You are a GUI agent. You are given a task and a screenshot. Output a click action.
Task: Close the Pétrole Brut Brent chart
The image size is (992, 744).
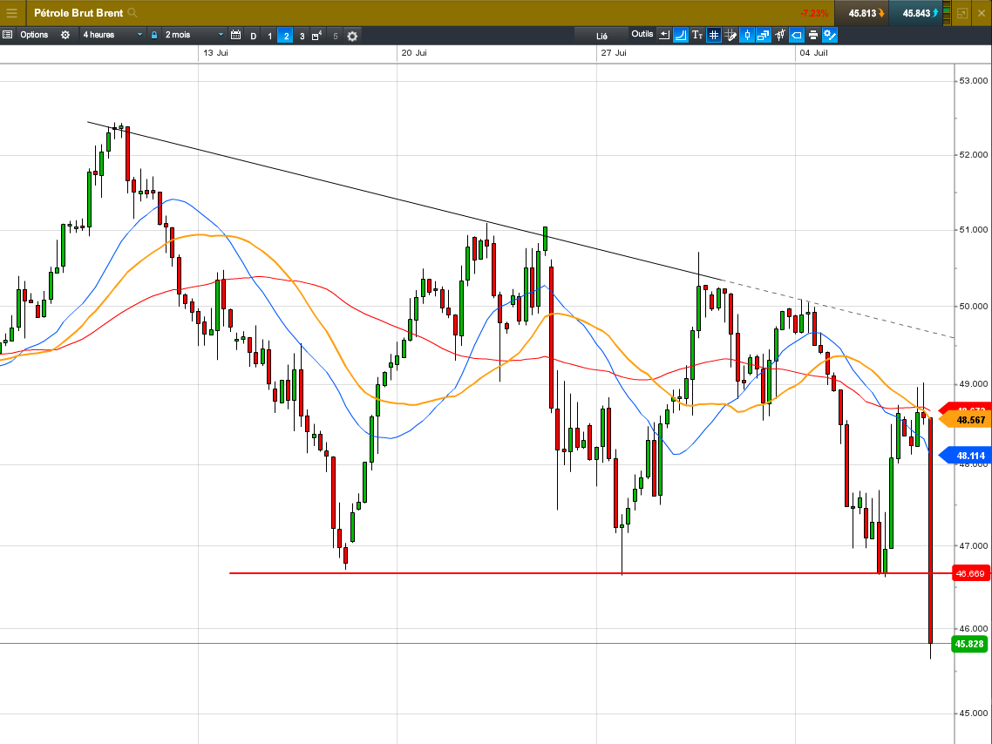point(982,13)
